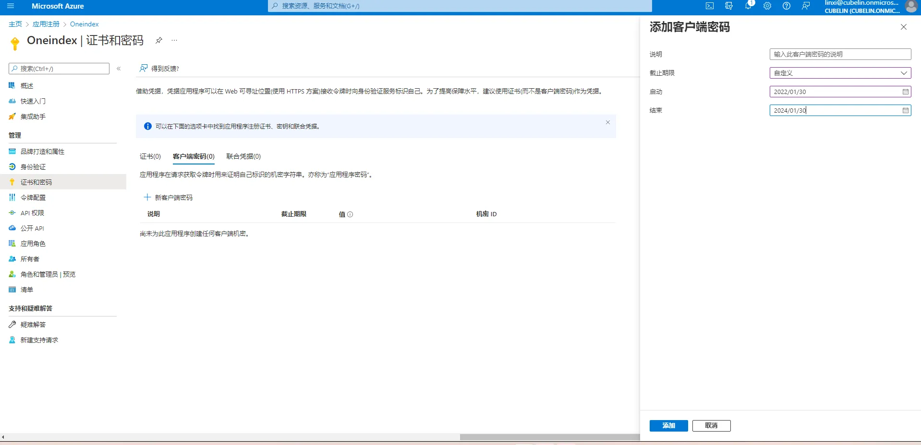Expand the overflow menu next to page title
Image resolution: width=921 pixels, height=445 pixels.
click(x=174, y=40)
